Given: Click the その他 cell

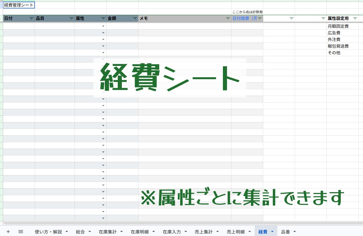Looking at the screenshot, I should 343,53.
